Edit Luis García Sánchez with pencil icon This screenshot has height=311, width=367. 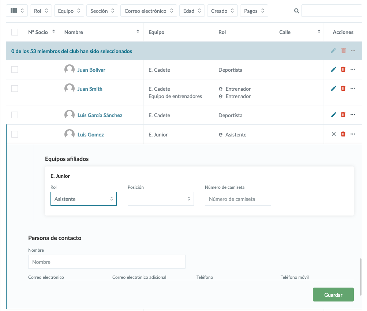click(x=333, y=115)
